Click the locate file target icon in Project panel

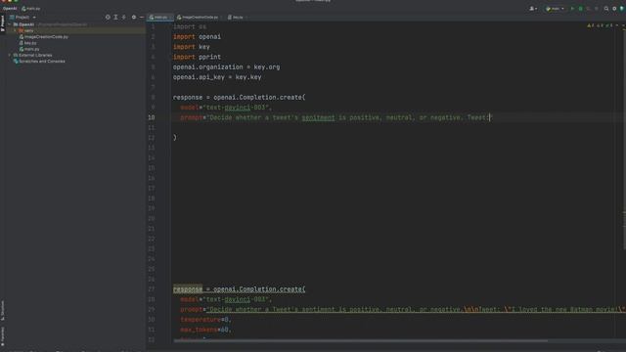click(x=108, y=18)
